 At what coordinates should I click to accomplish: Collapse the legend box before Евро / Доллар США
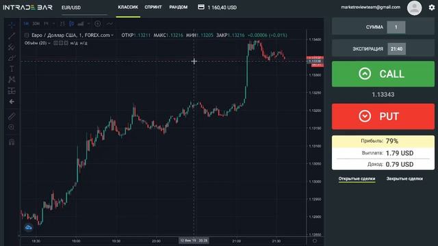click(x=27, y=35)
